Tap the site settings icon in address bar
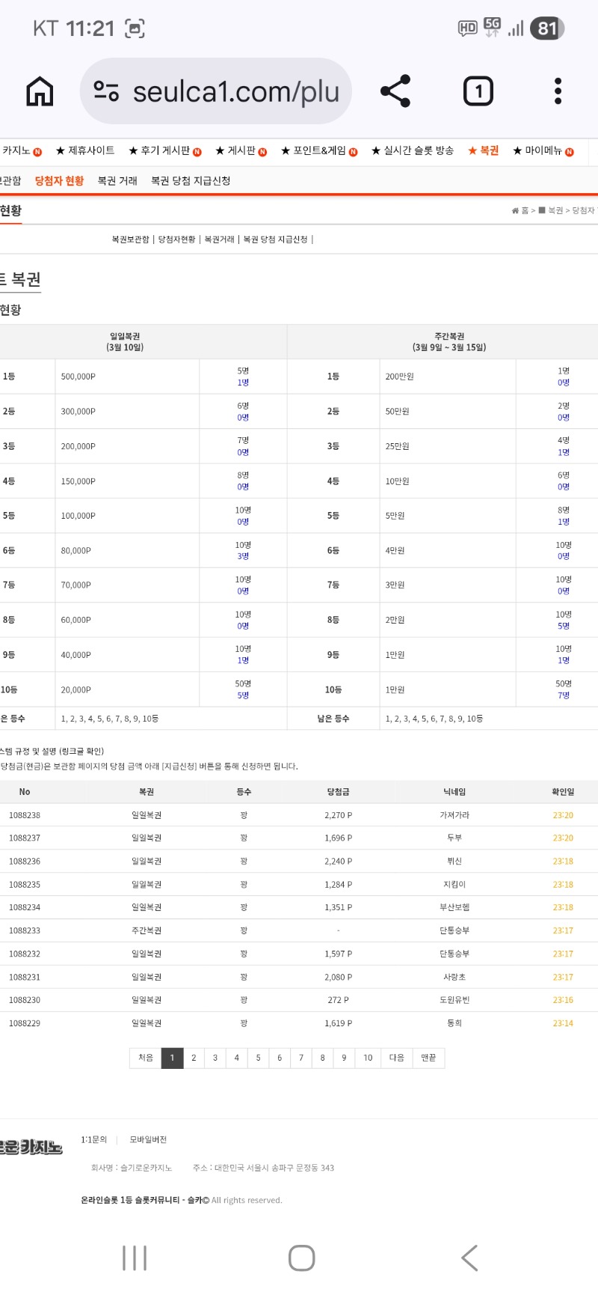Viewport: 598px width, 1298px height. pyautogui.click(x=106, y=91)
